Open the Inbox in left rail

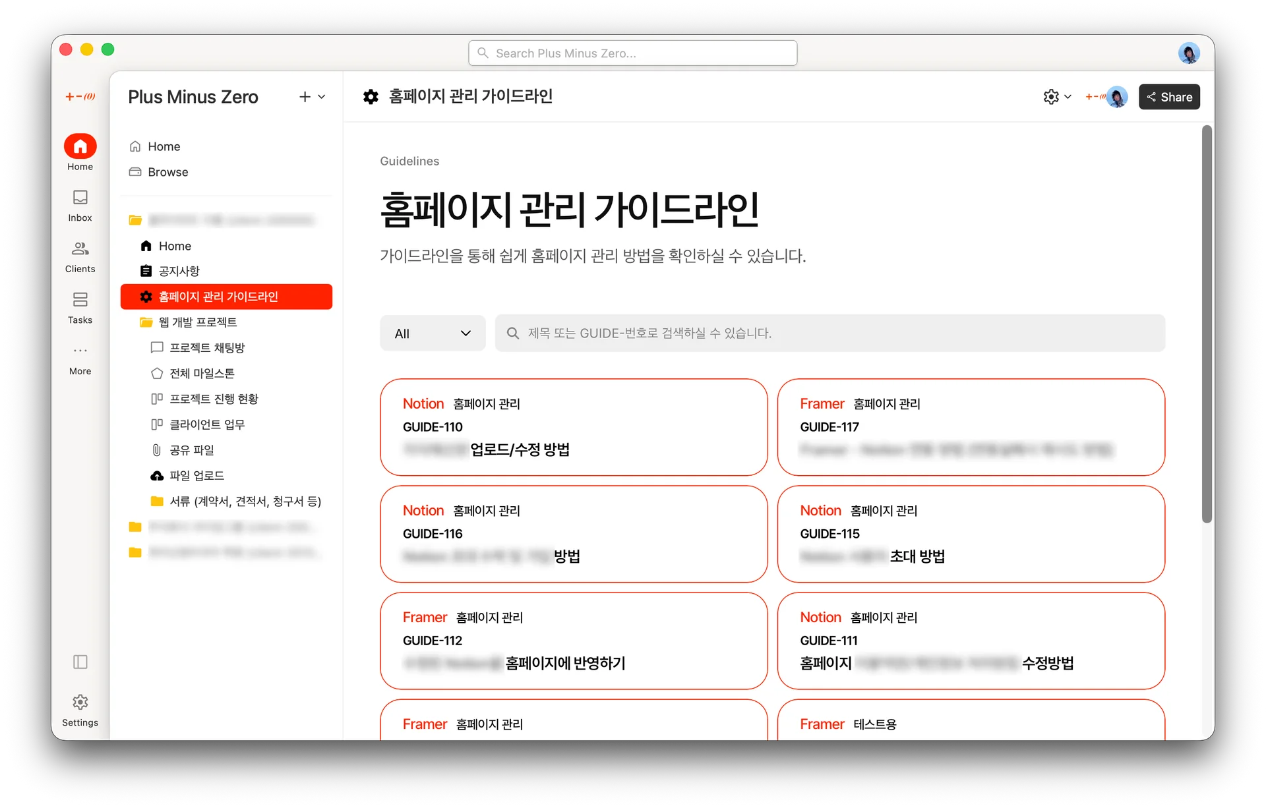pos(80,198)
